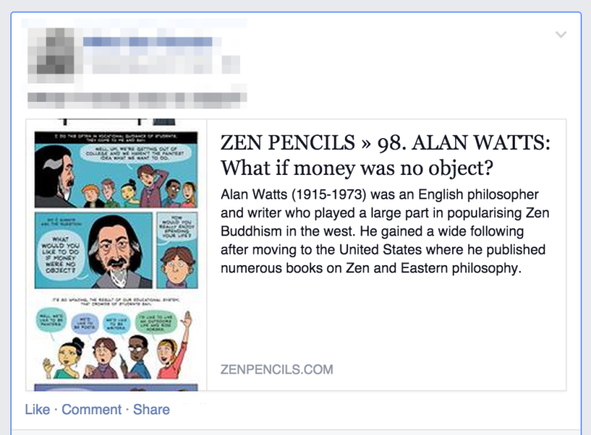Click the blurred post text above the link card
This screenshot has width=591, height=435.
point(137,96)
